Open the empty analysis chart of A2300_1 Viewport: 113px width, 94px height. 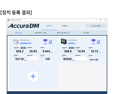[x=81, y=59]
